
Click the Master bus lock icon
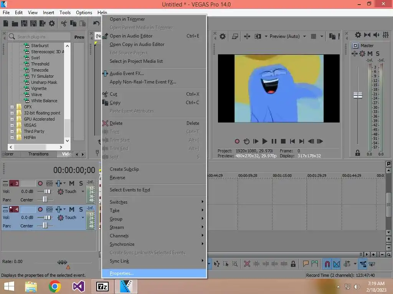click(x=358, y=153)
